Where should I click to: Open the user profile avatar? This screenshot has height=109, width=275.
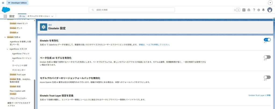pyautogui.click(x=270, y=10)
